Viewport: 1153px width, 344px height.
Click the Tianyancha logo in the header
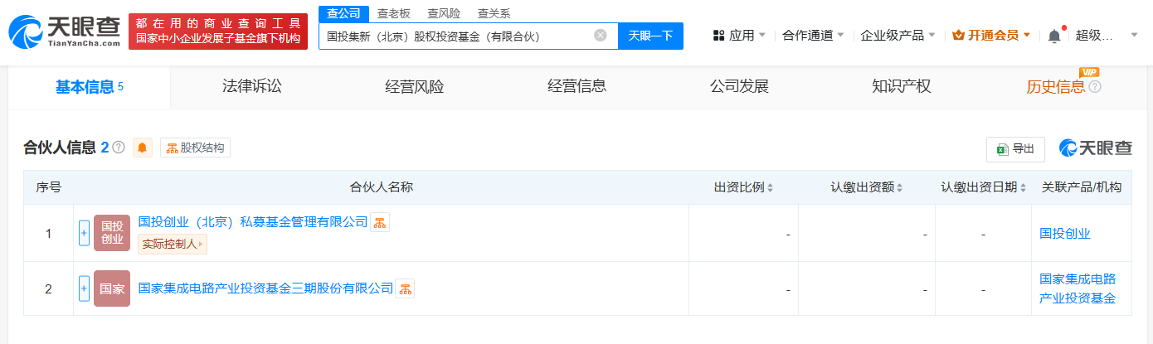point(65,31)
